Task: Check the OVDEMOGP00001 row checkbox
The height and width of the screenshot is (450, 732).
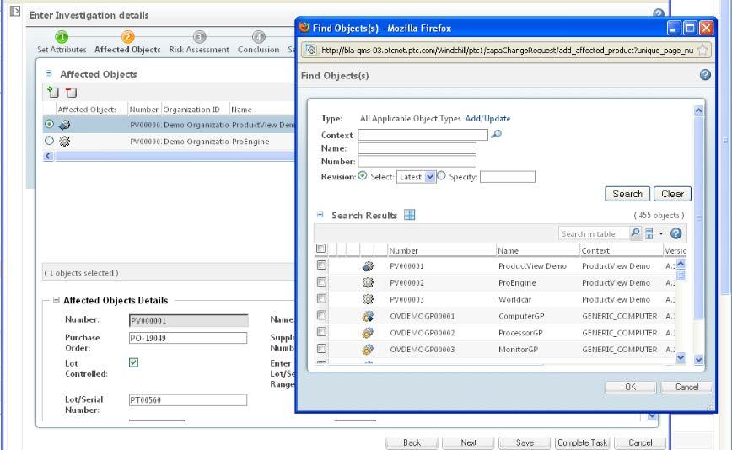Action: click(321, 315)
